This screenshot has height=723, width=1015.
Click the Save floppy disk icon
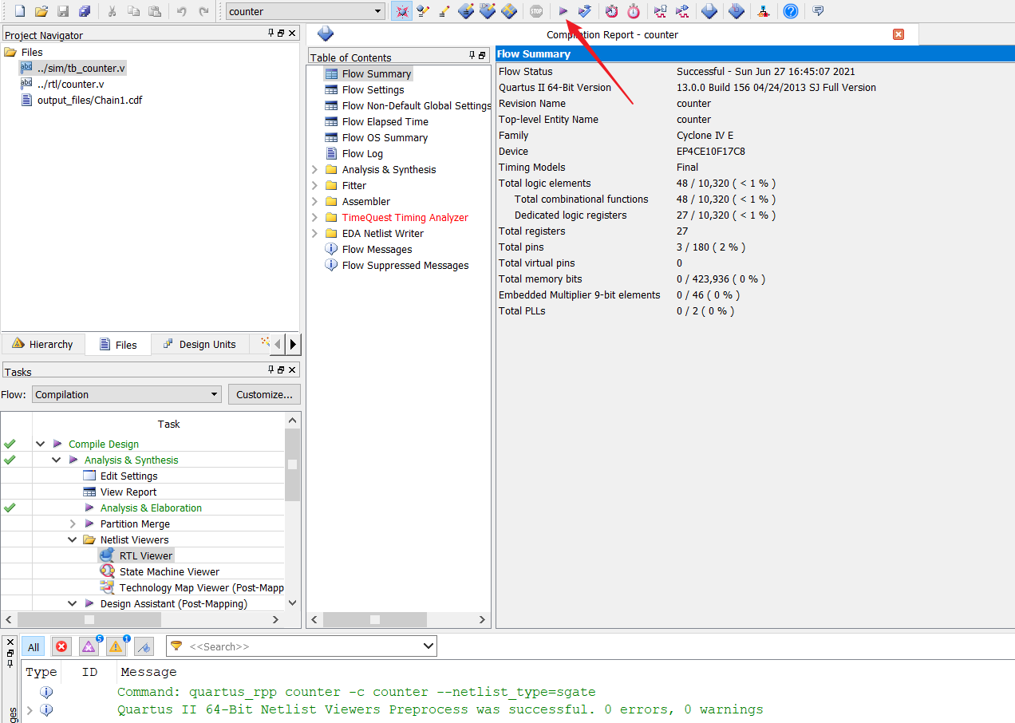pos(63,11)
